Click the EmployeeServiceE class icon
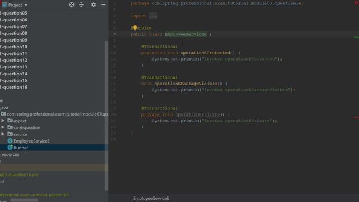This screenshot has width=359, height=202. point(10,141)
